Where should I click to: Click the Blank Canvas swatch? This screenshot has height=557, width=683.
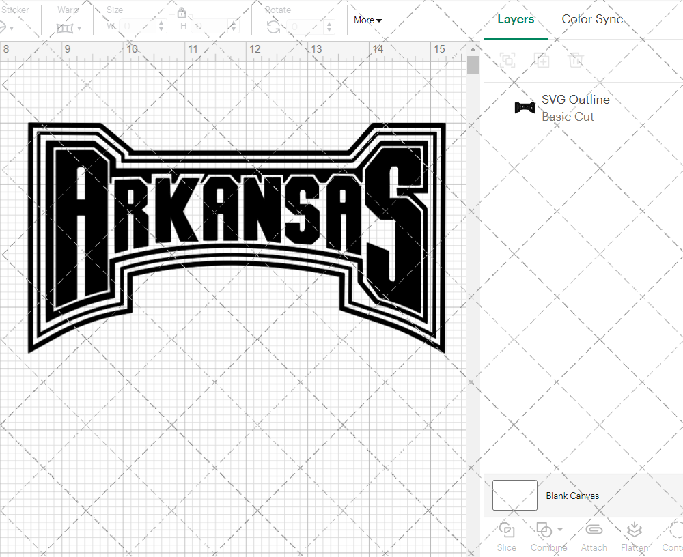point(514,495)
